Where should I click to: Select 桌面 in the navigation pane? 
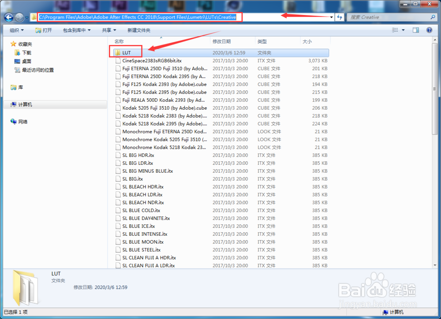tap(23, 61)
